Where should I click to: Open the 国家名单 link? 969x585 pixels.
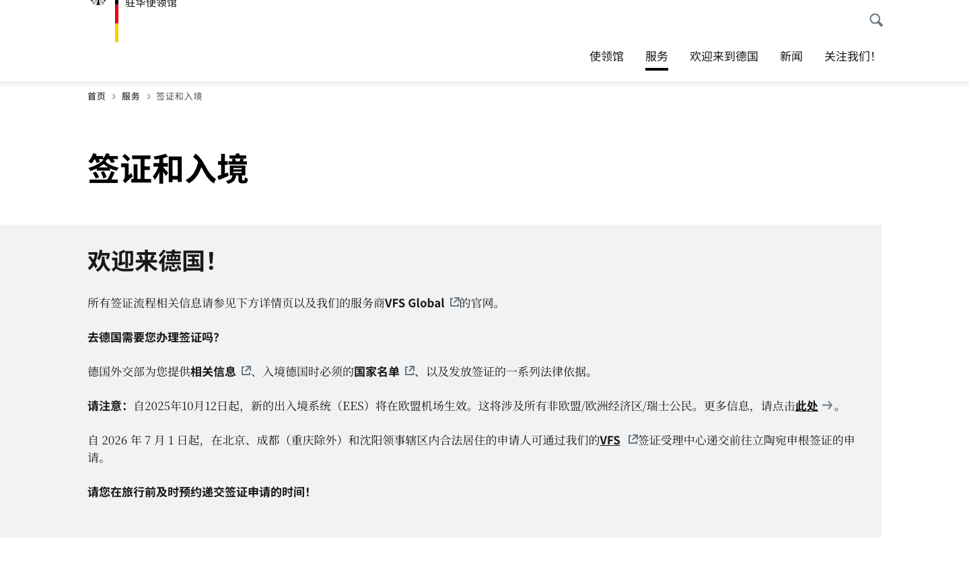(x=377, y=371)
